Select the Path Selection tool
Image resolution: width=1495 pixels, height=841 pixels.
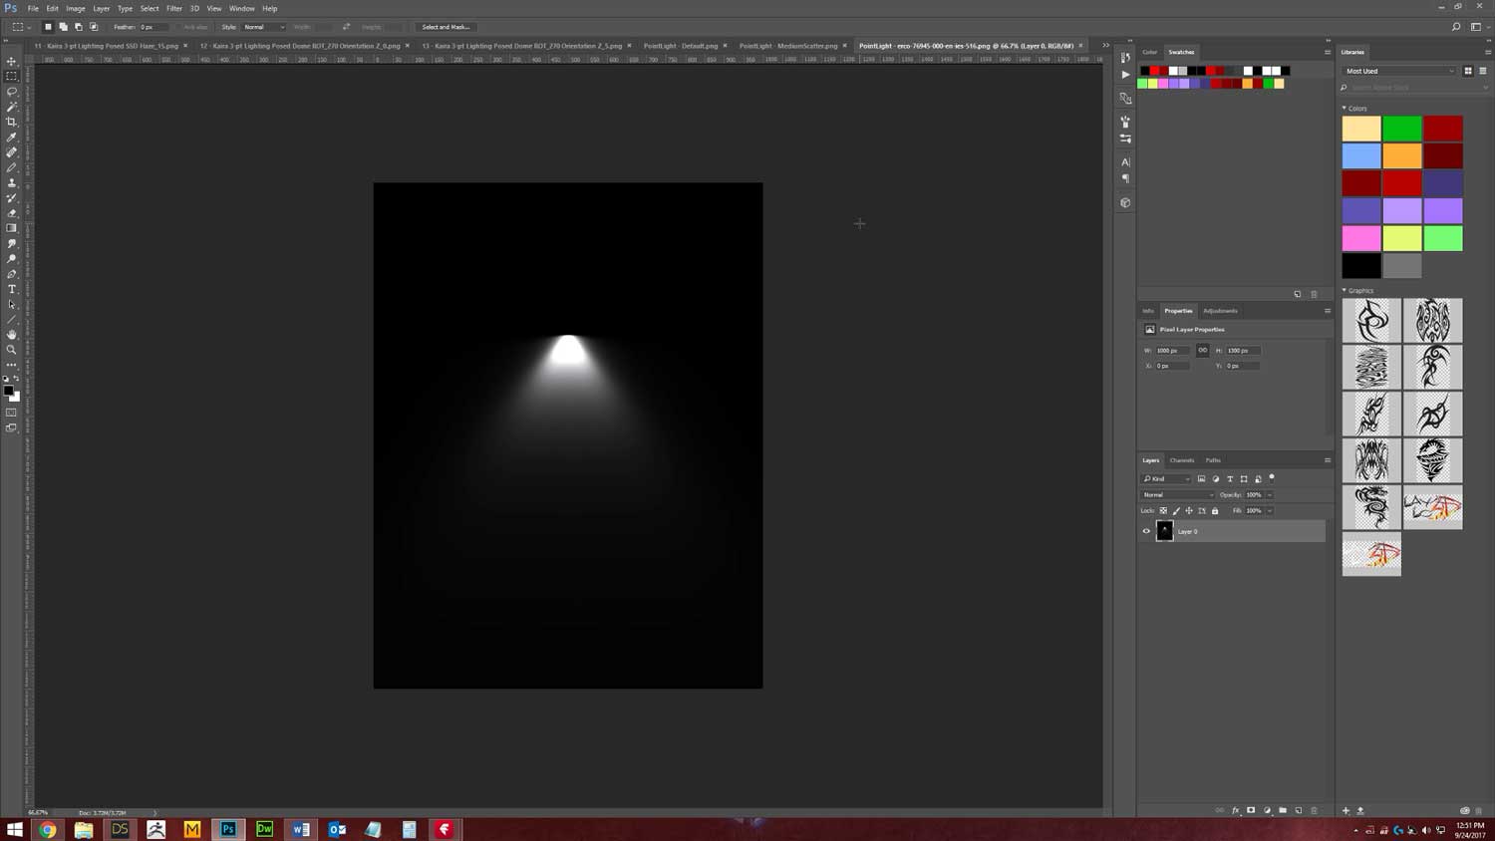[x=12, y=305]
